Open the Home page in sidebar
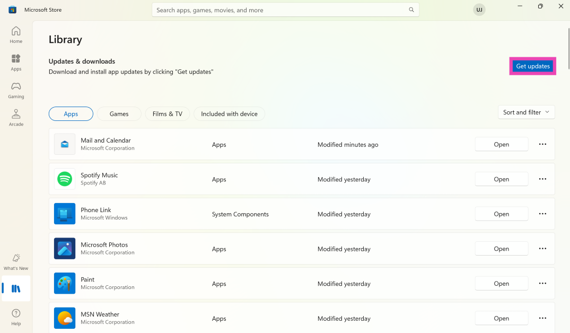Viewport: 570px width, 333px height. 16,35
